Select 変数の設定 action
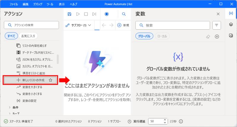The width and height of the screenshot is (237, 127). [x=27, y=101]
